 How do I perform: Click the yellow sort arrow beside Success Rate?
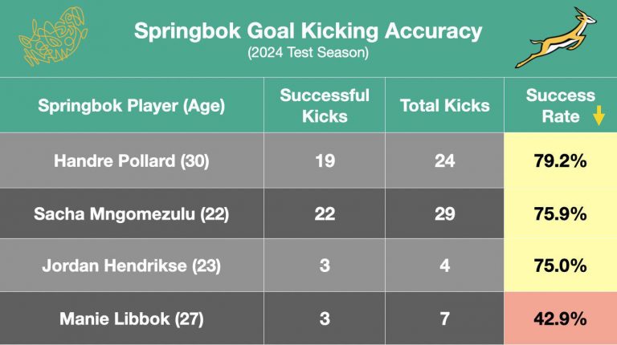pyautogui.click(x=599, y=115)
